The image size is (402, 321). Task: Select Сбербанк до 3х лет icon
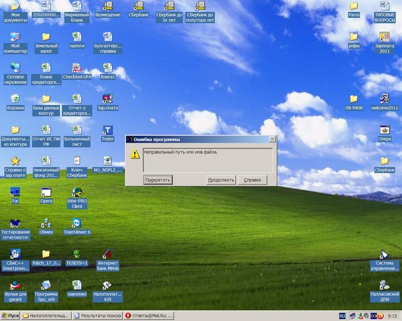(170, 11)
